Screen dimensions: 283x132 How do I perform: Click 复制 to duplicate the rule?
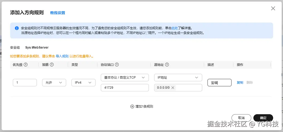click(240, 83)
